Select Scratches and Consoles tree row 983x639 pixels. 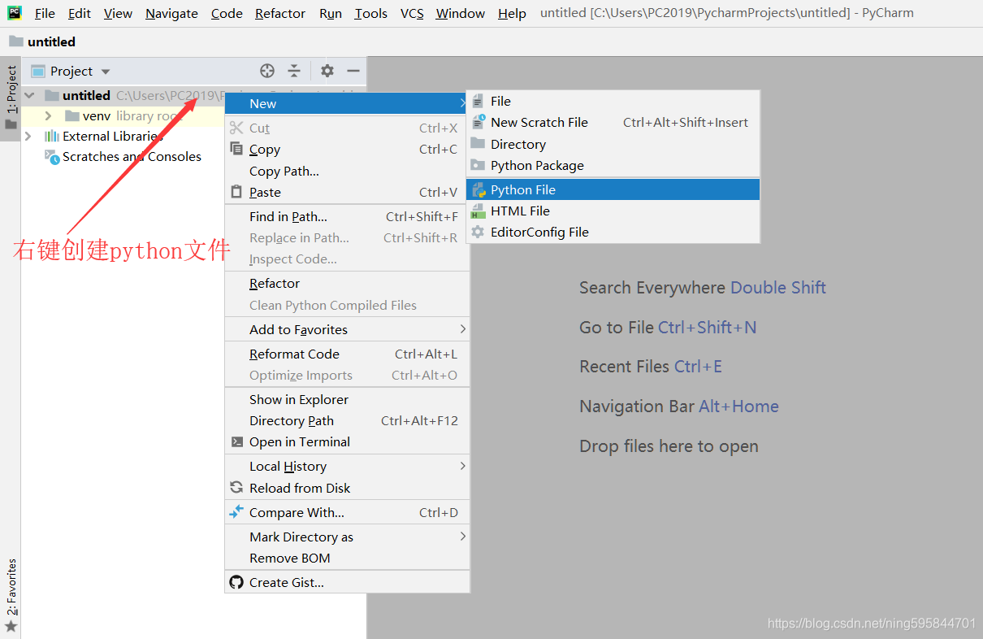pos(193,156)
